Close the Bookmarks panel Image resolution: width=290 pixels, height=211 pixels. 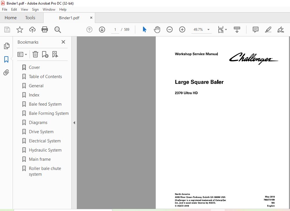(x=63, y=42)
